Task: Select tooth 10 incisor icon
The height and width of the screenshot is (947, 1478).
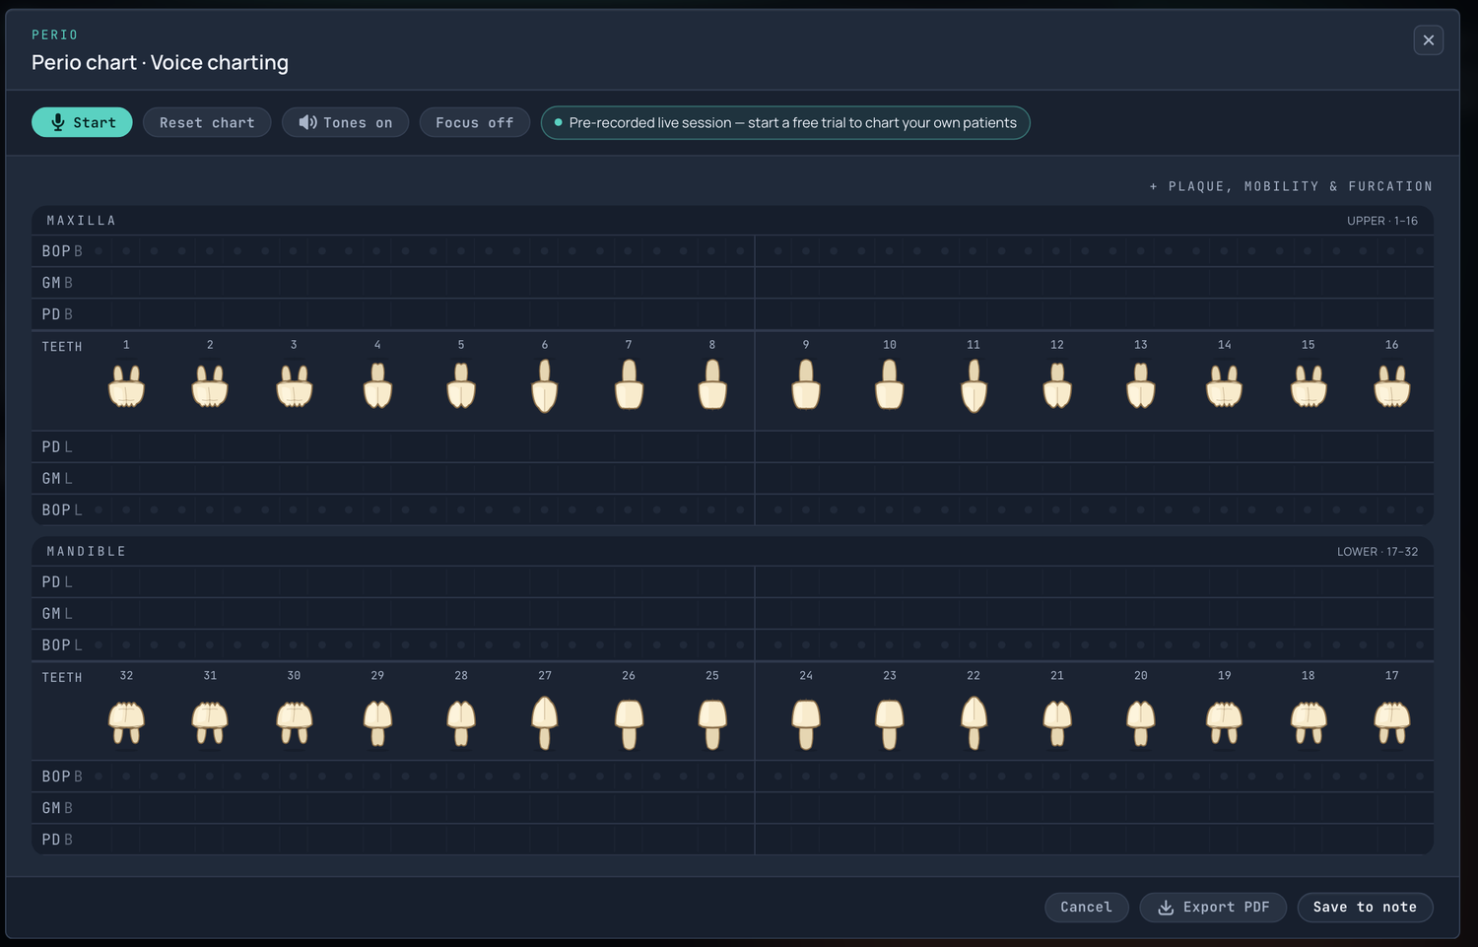Action: (890, 384)
